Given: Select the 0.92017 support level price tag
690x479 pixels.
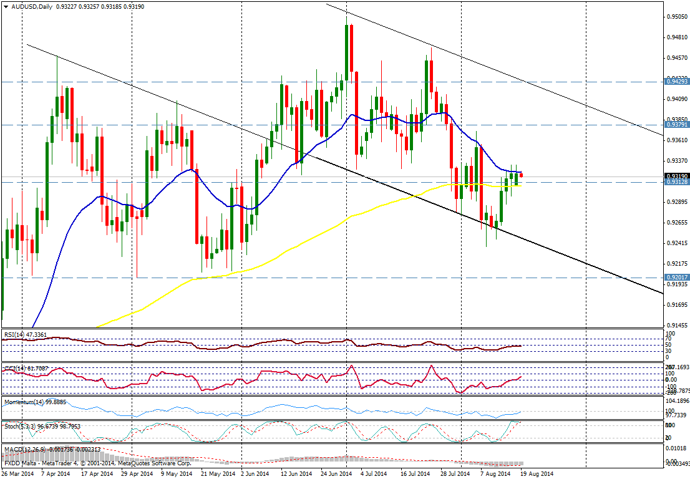Looking at the screenshot, I should pos(677,278).
